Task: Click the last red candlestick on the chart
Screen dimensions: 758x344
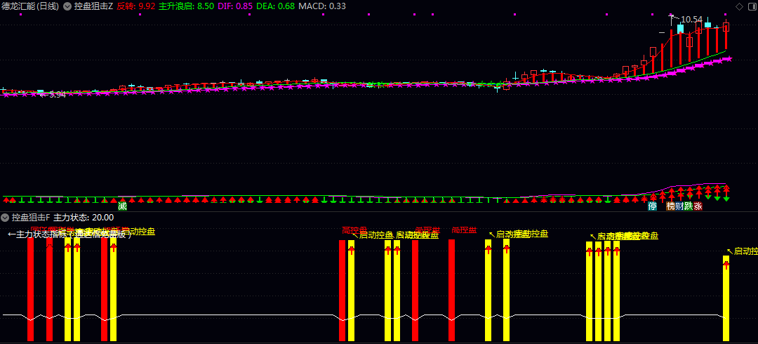Action: (x=726, y=27)
